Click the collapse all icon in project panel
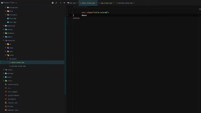Image resolution: width=201 pixels, height=113 pixels. (x=56, y=3)
